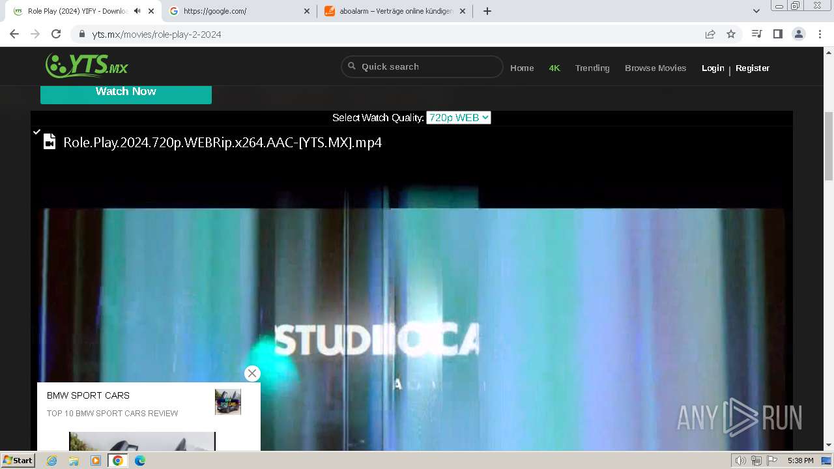Open File Explorer from taskbar
Image resolution: width=834 pixels, height=469 pixels.
click(74, 461)
